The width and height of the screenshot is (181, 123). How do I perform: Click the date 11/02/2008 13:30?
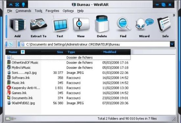(115, 88)
